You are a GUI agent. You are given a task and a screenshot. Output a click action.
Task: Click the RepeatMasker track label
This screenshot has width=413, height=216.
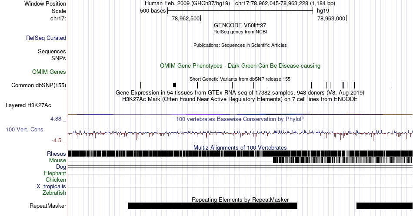[x=48, y=206]
